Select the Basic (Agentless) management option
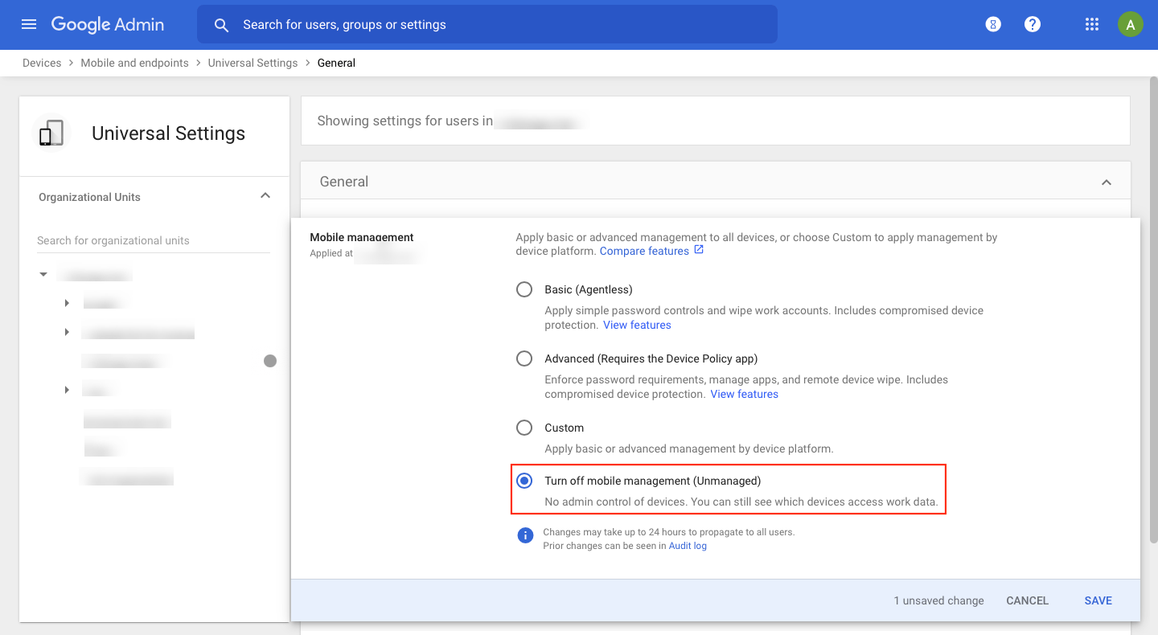This screenshot has height=635, width=1158. 524,289
